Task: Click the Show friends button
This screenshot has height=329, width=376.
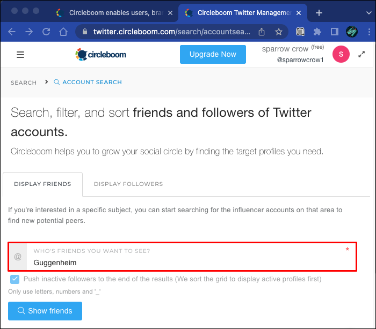Action: 45,311
